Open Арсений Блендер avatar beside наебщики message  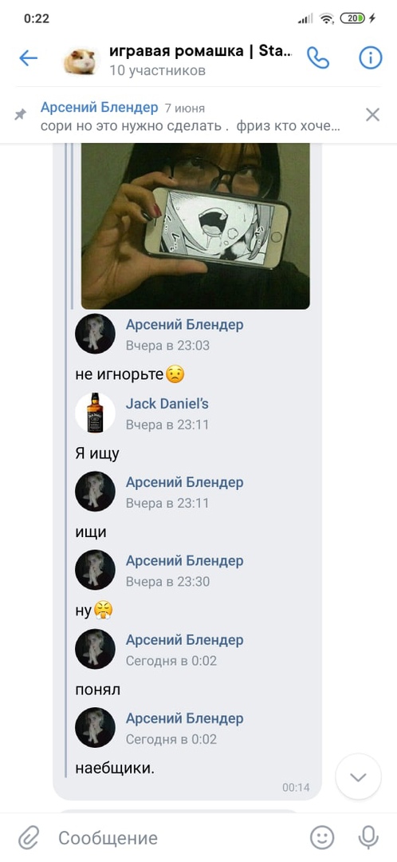[x=96, y=727]
